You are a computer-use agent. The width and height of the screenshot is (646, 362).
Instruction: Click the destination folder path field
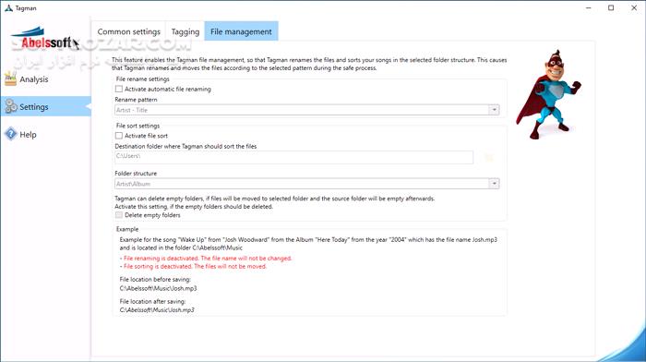click(293, 157)
